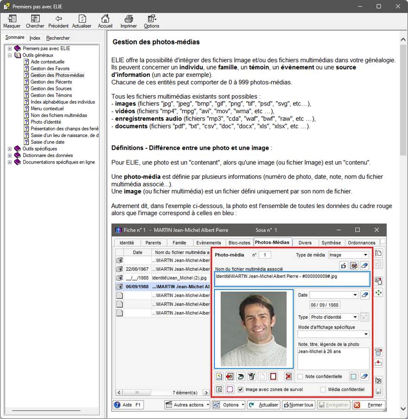This screenshot has height=419, width=408.
Task: Collapse the Outils généraux node
Action: click(10, 55)
